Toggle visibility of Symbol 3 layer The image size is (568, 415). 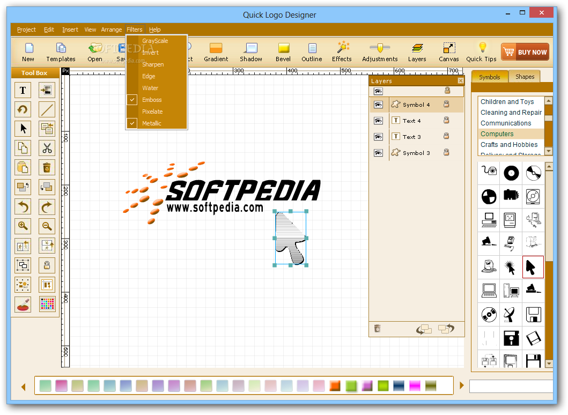click(379, 153)
